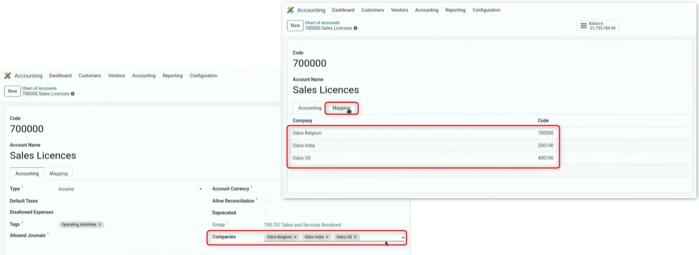
Task: Open Customers menu in right window
Action: click(373, 10)
